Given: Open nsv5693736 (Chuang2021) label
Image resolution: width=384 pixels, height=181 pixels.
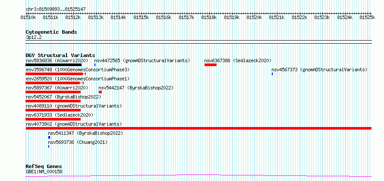Looking at the screenshot, I should coord(78,142).
